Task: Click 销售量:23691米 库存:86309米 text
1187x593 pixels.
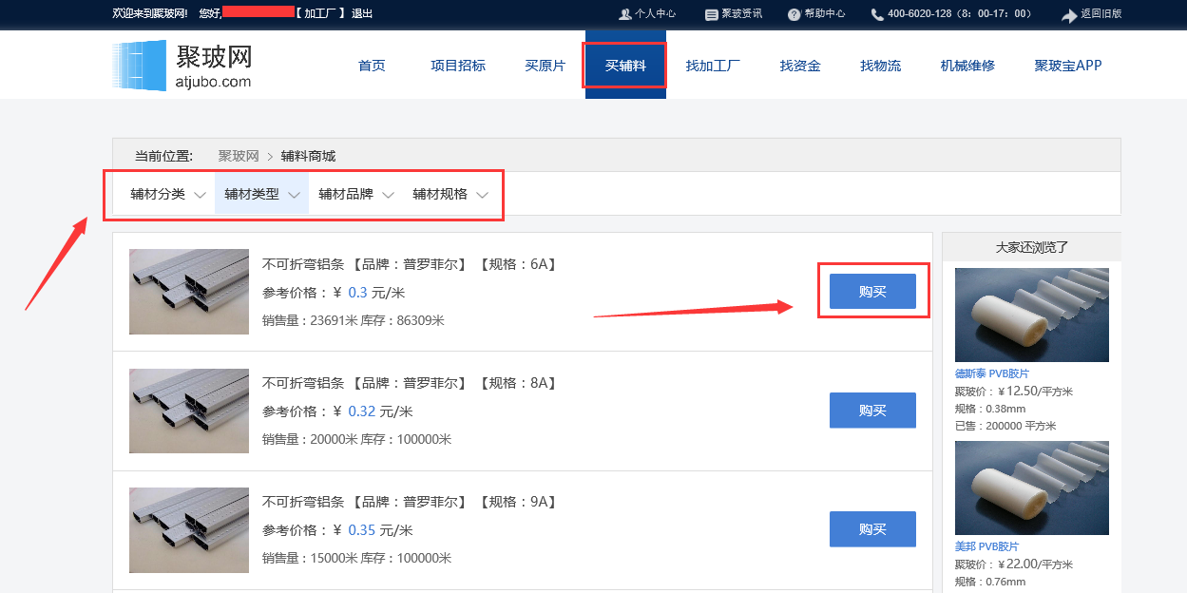Action: click(x=354, y=320)
